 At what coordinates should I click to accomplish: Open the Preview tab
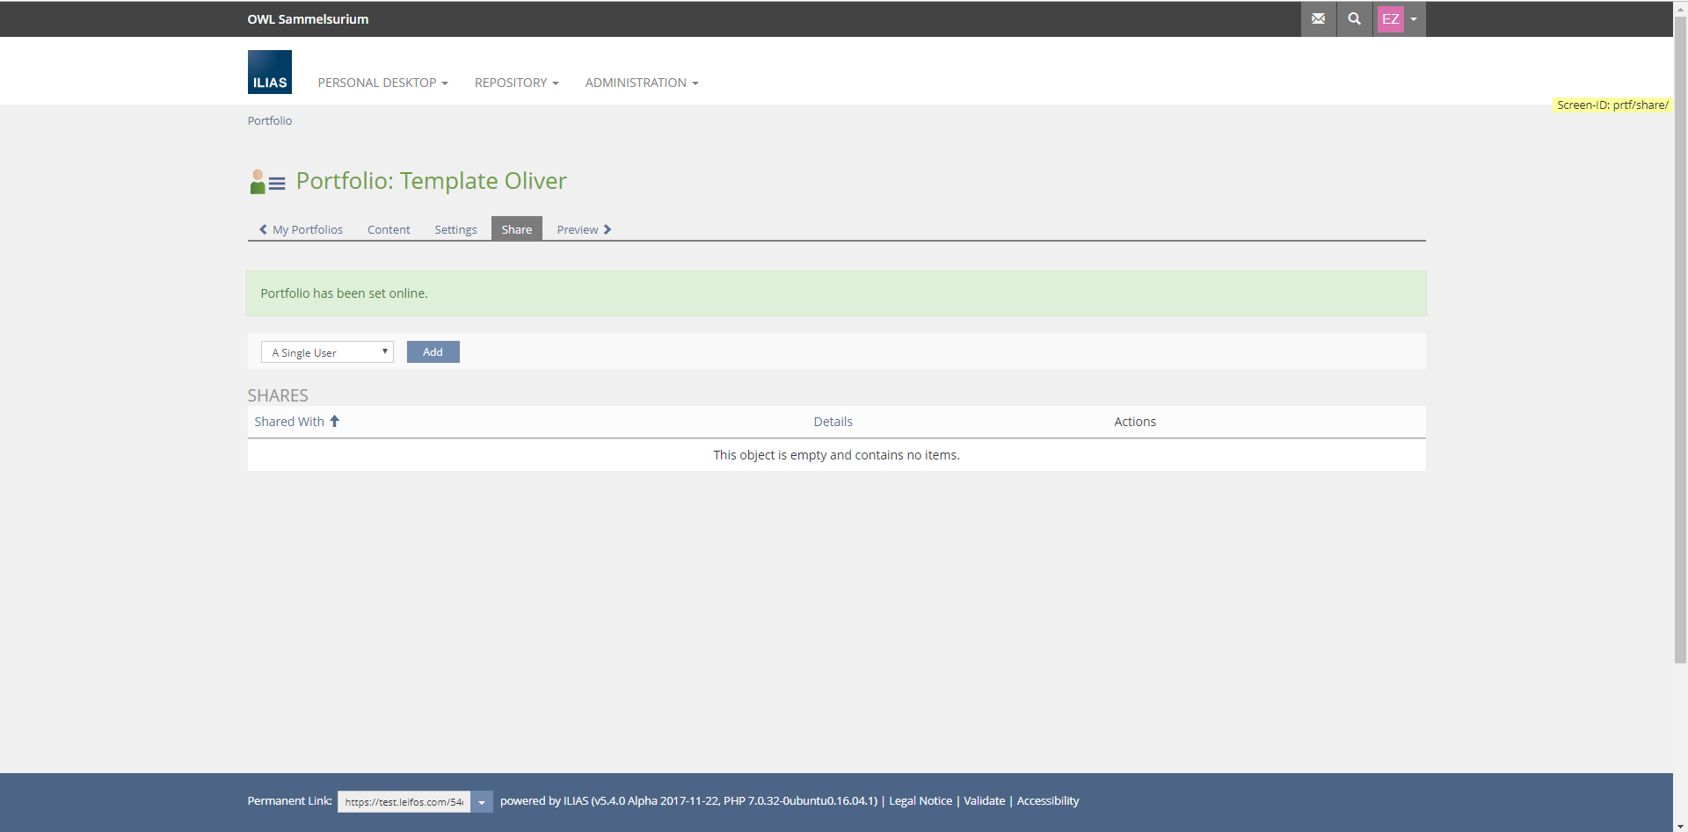point(583,229)
